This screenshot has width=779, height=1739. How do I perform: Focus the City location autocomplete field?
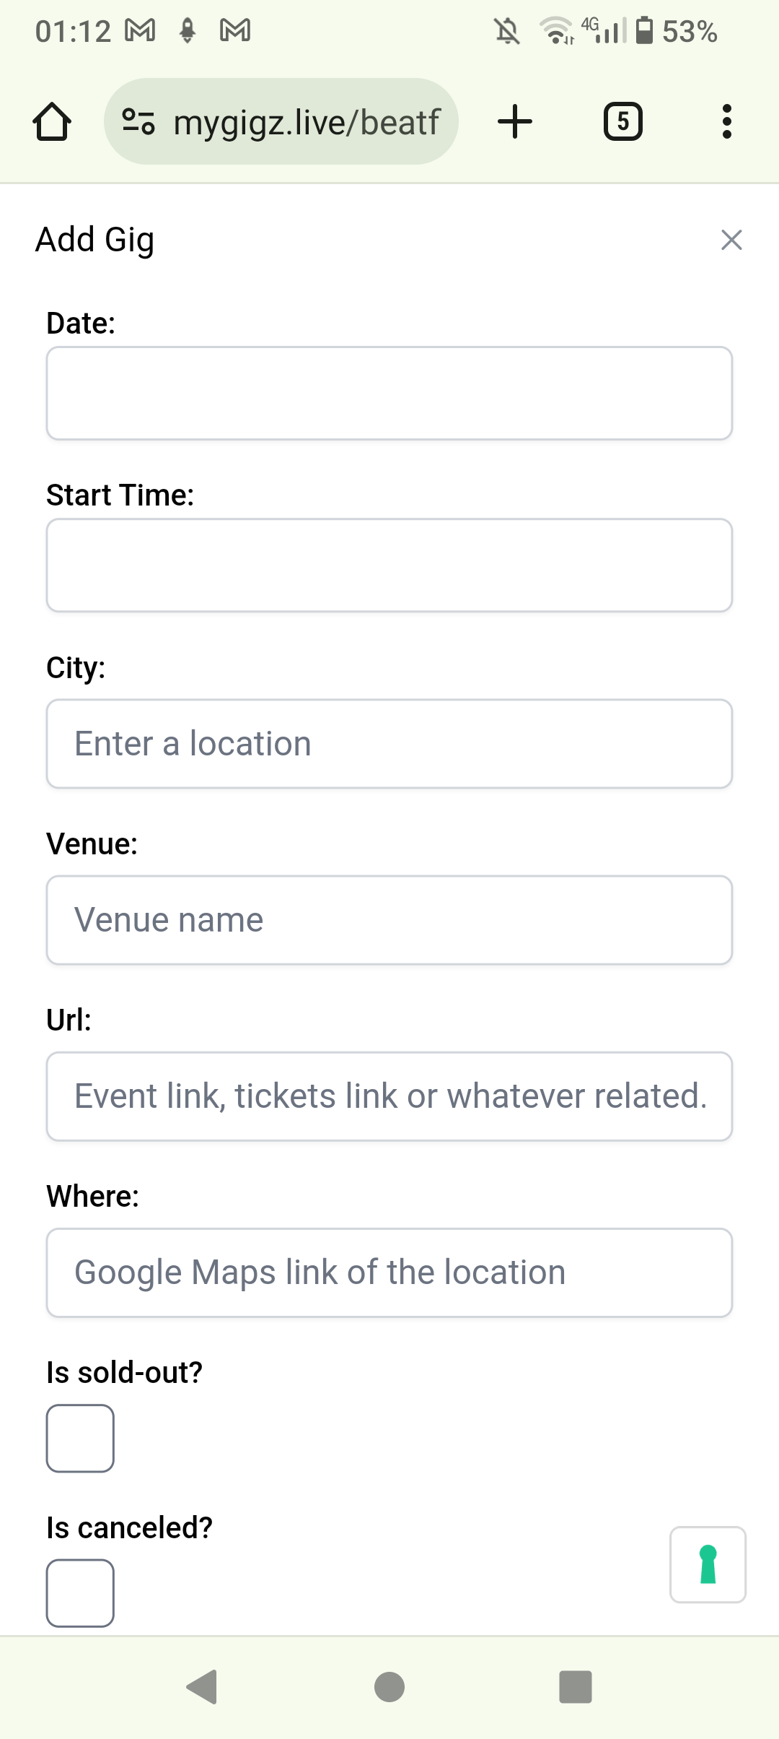pyautogui.click(x=389, y=743)
